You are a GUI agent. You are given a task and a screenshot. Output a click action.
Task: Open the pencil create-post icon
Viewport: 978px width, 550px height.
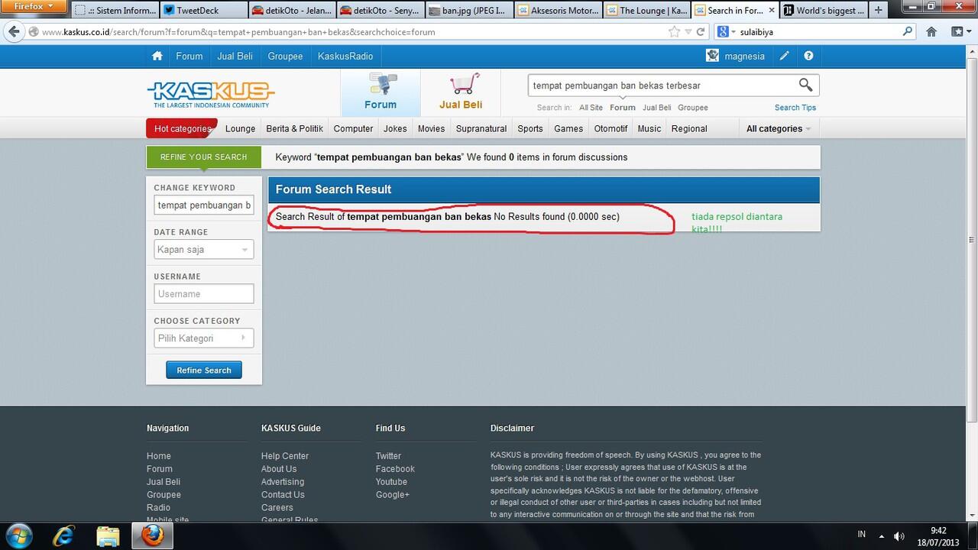[785, 56]
